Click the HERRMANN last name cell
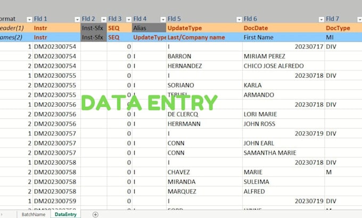 pos(204,124)
